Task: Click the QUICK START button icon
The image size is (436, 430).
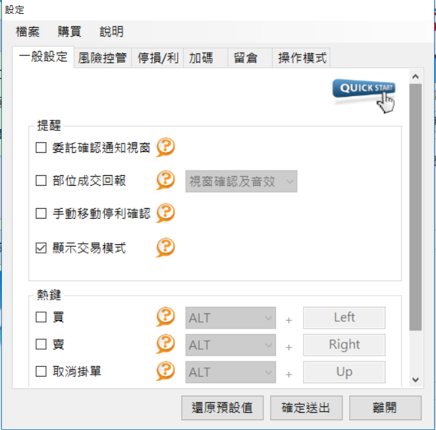Action: click(x=364, y=95)
